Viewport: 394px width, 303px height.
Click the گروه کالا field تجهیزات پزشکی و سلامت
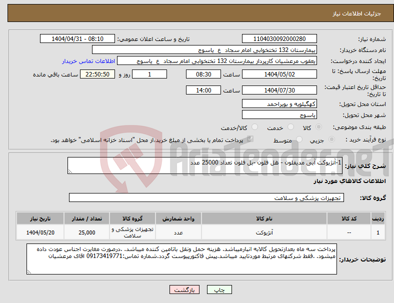coord(206,197)
